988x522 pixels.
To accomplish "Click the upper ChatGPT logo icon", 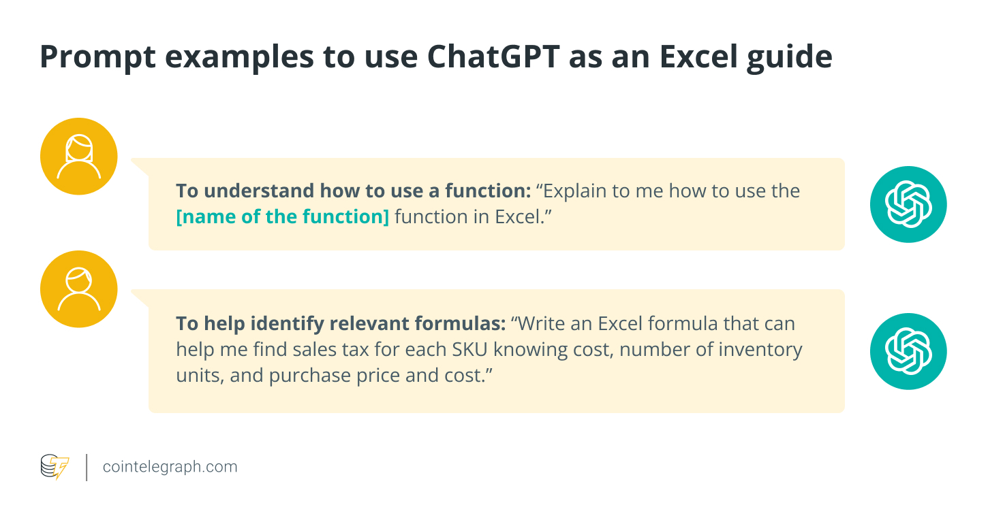I will (x=908, y=204).
